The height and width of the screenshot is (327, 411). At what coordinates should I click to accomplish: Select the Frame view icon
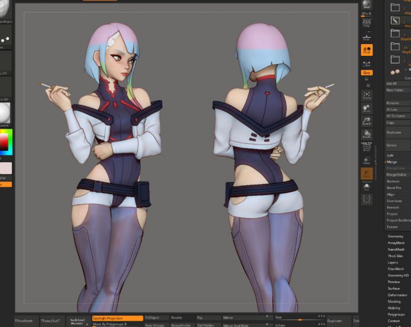(366, 95)
